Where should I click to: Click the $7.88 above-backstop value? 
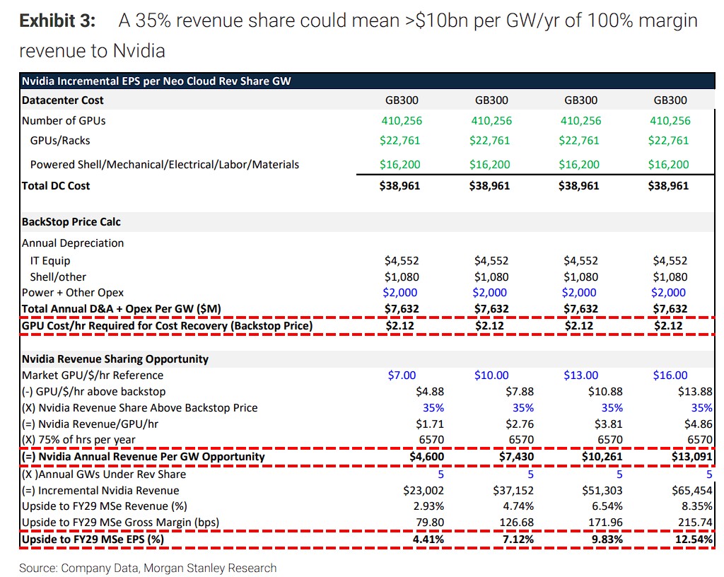click(x=520, y=392)
